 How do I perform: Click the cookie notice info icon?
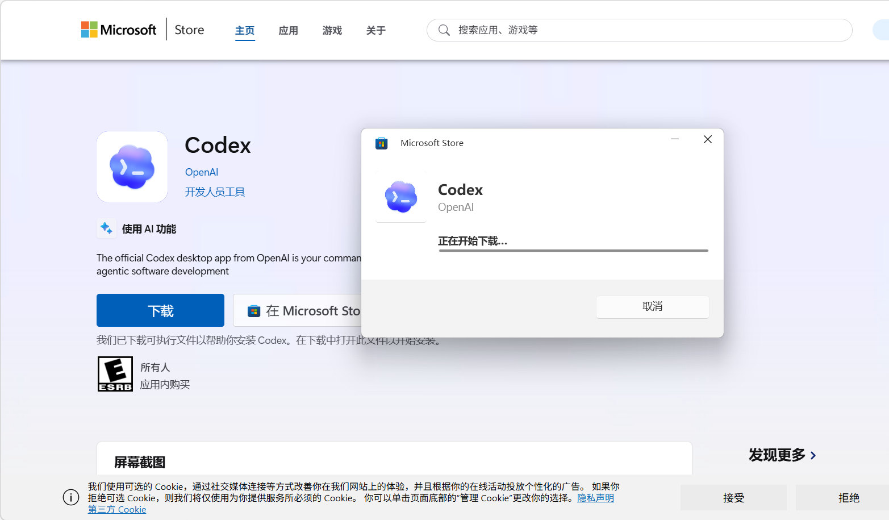pos(71,498)
